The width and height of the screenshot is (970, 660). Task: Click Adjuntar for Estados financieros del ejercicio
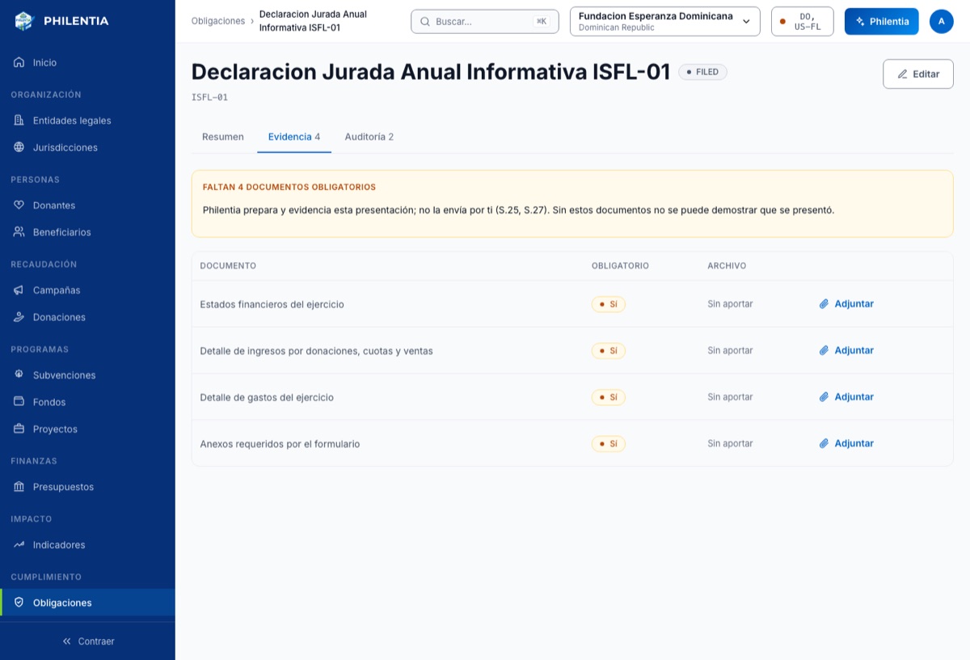tap(846, 304)
